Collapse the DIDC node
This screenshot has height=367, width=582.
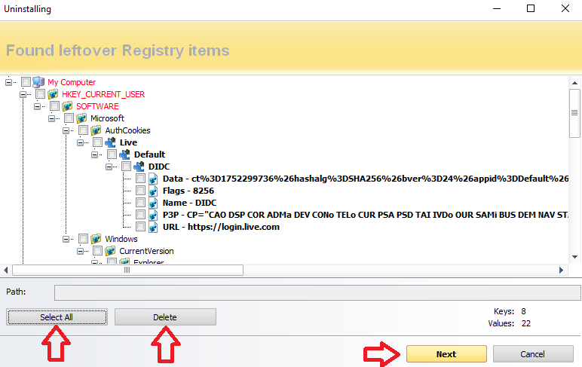coord(109,167)
